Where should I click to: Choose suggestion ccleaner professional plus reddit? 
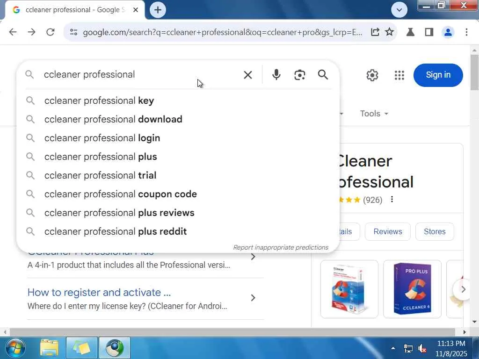(178, 231)
